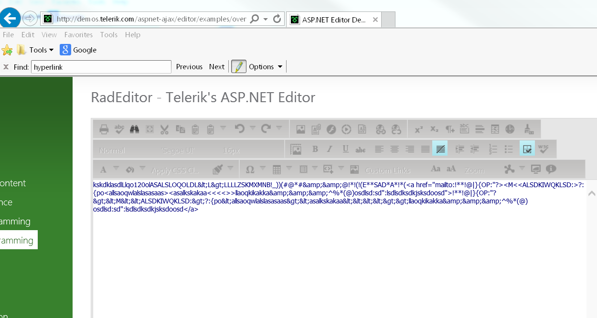
Task: Open Image Map editor icon
Action: tap(296, 149)
